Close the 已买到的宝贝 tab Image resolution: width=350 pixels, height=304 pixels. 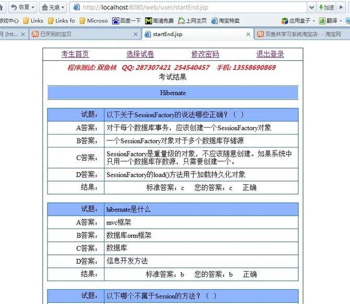click(x=135, y=34)
